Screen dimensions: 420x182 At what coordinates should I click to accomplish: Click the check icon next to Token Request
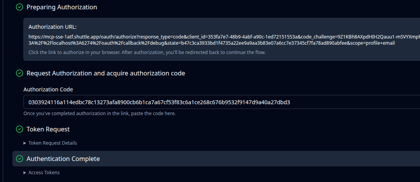click(19, 129)
